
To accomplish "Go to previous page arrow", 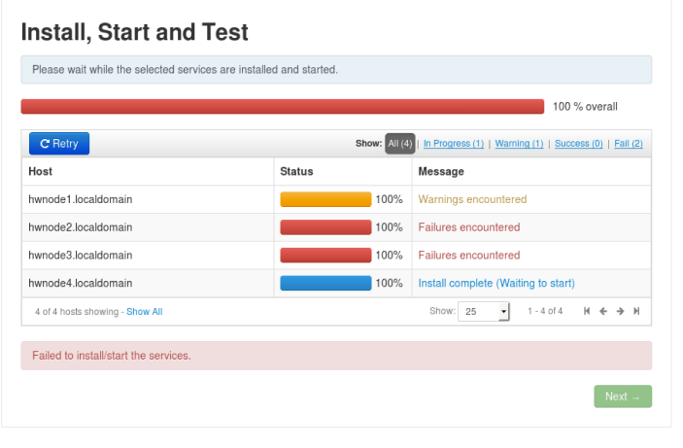I will [x=603, y=311].
